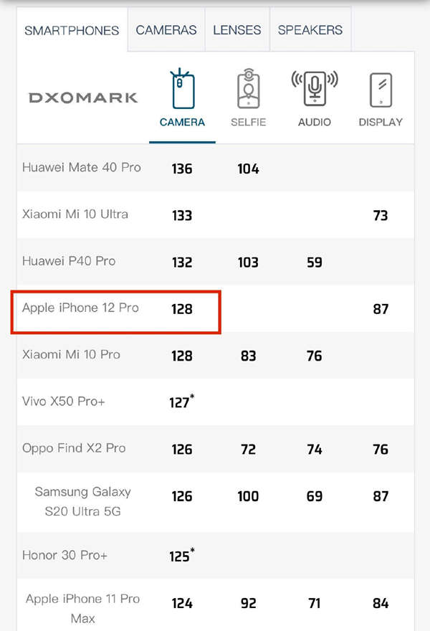This screenshot has width=430, height=631.
Task: Click the 136 camera score for Mate 40 Pro
Action: click(x=182, y=169)
